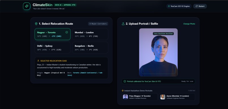This screenshot has width=228, height=109.
Task: Click Dest: Toronto (Humid Continental) text
Action: (x=85, y=74)
